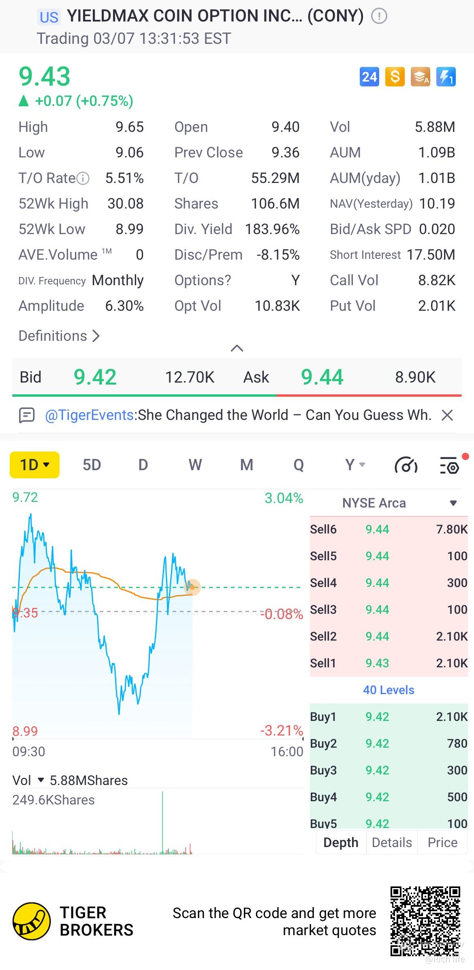Open chart settings icon with red dot
Image resolution: width=474 pixels, height=970 pixels.
tap(451, 465)
